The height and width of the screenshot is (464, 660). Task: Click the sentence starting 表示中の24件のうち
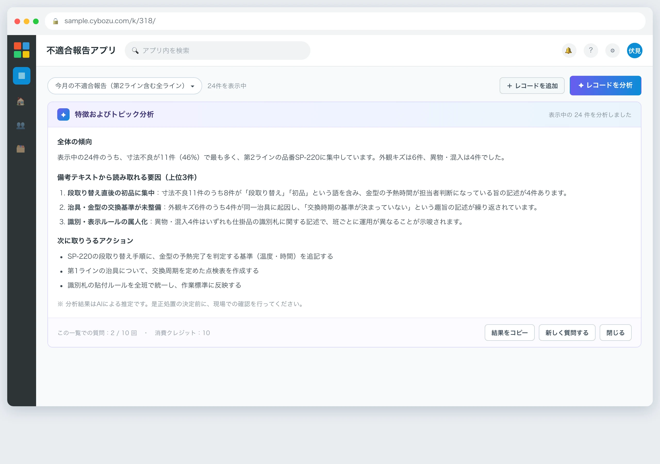[x=282, y=157]
